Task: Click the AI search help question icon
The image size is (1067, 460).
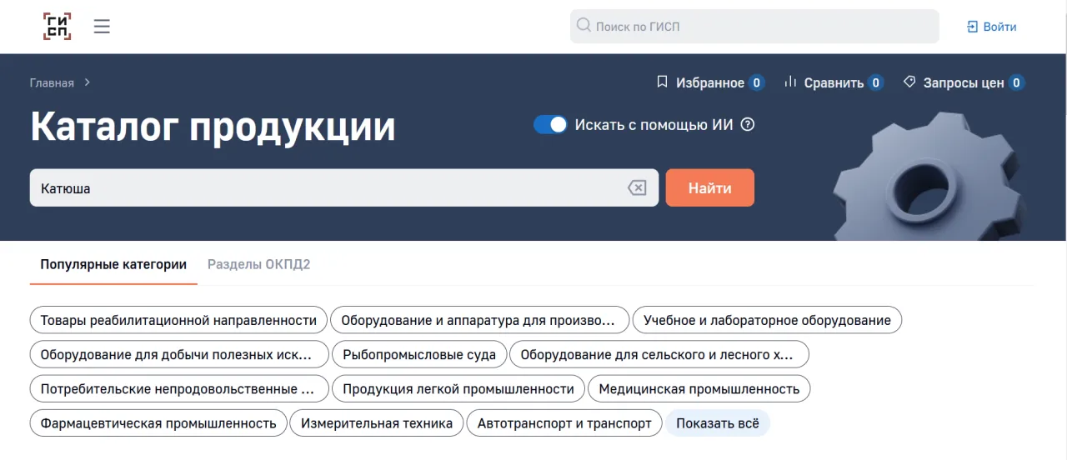Action: coord(748,125)
